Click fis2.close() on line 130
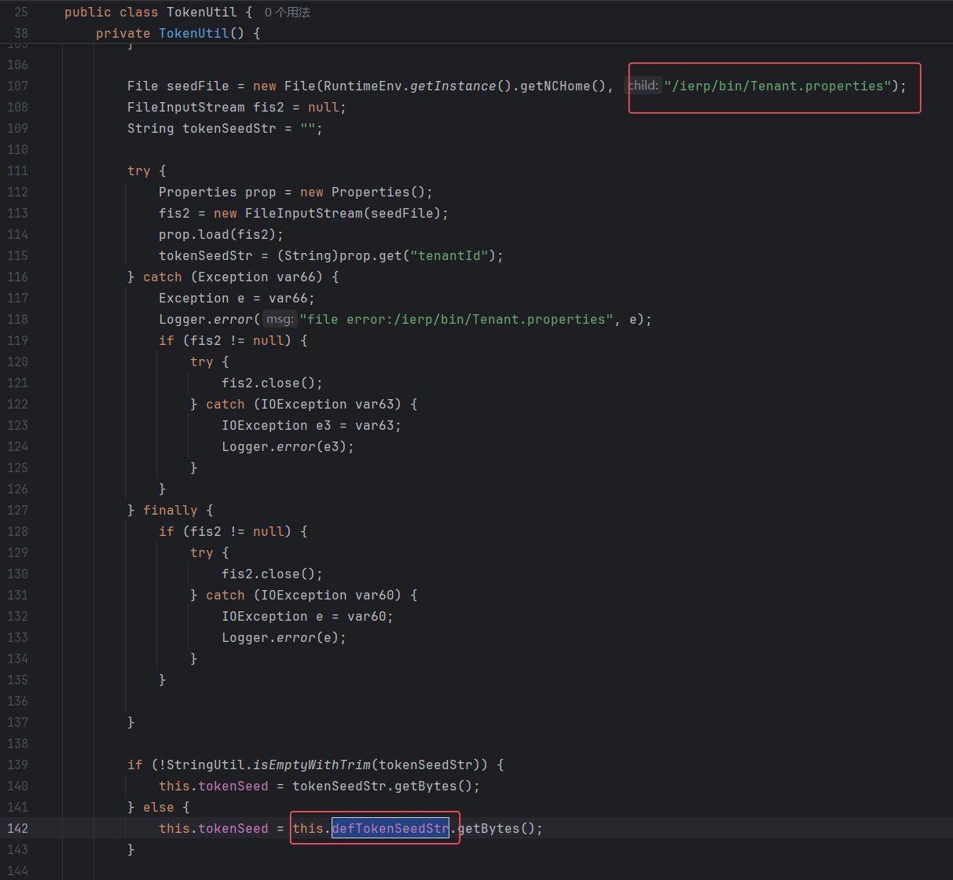Image resolution: width=953 pixels, height=880 pixels. coord(268,574)
